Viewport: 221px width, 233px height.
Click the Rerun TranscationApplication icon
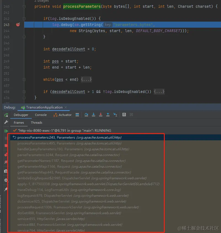[6, 115]
